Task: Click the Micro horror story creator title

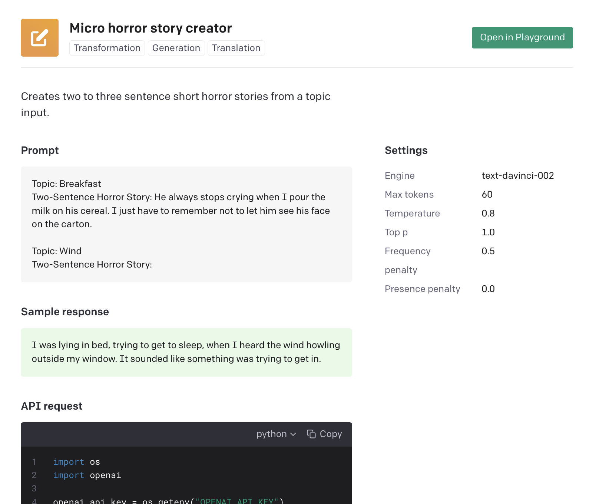Action: click(151, 28)
